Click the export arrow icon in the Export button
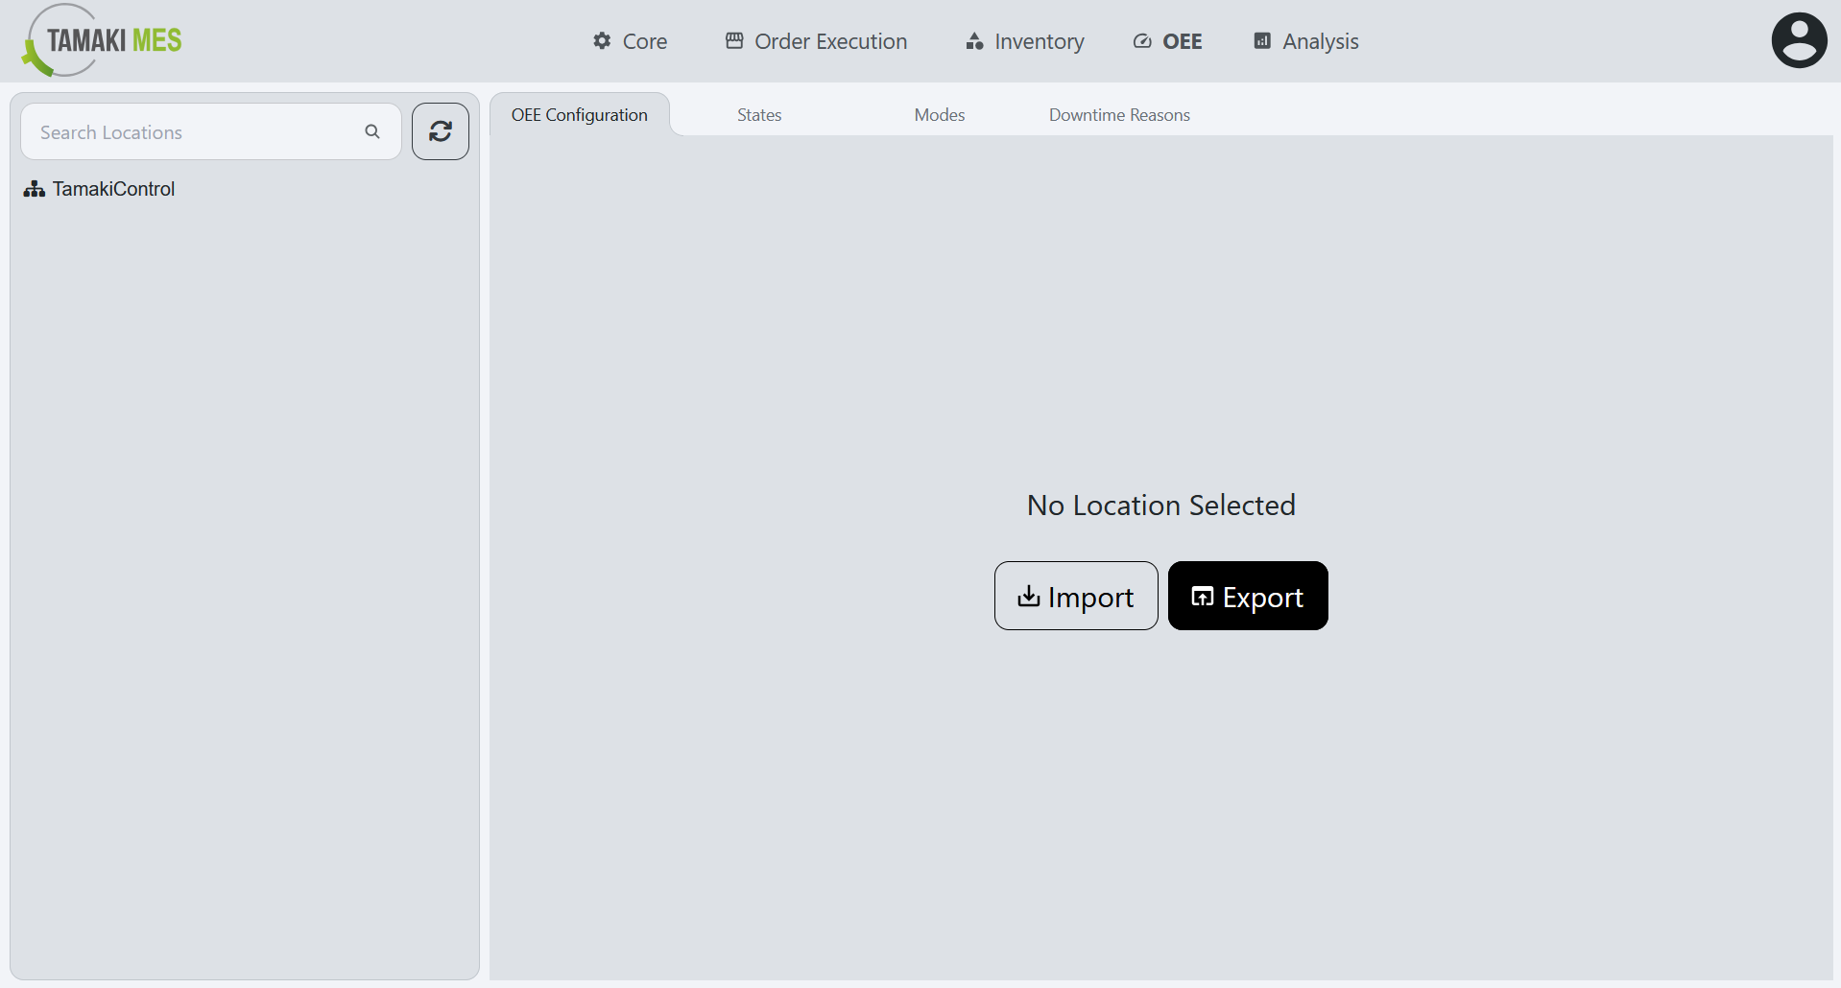Image resolution: width=1841 pixels, height=988 pixels. click(1203, 596)
